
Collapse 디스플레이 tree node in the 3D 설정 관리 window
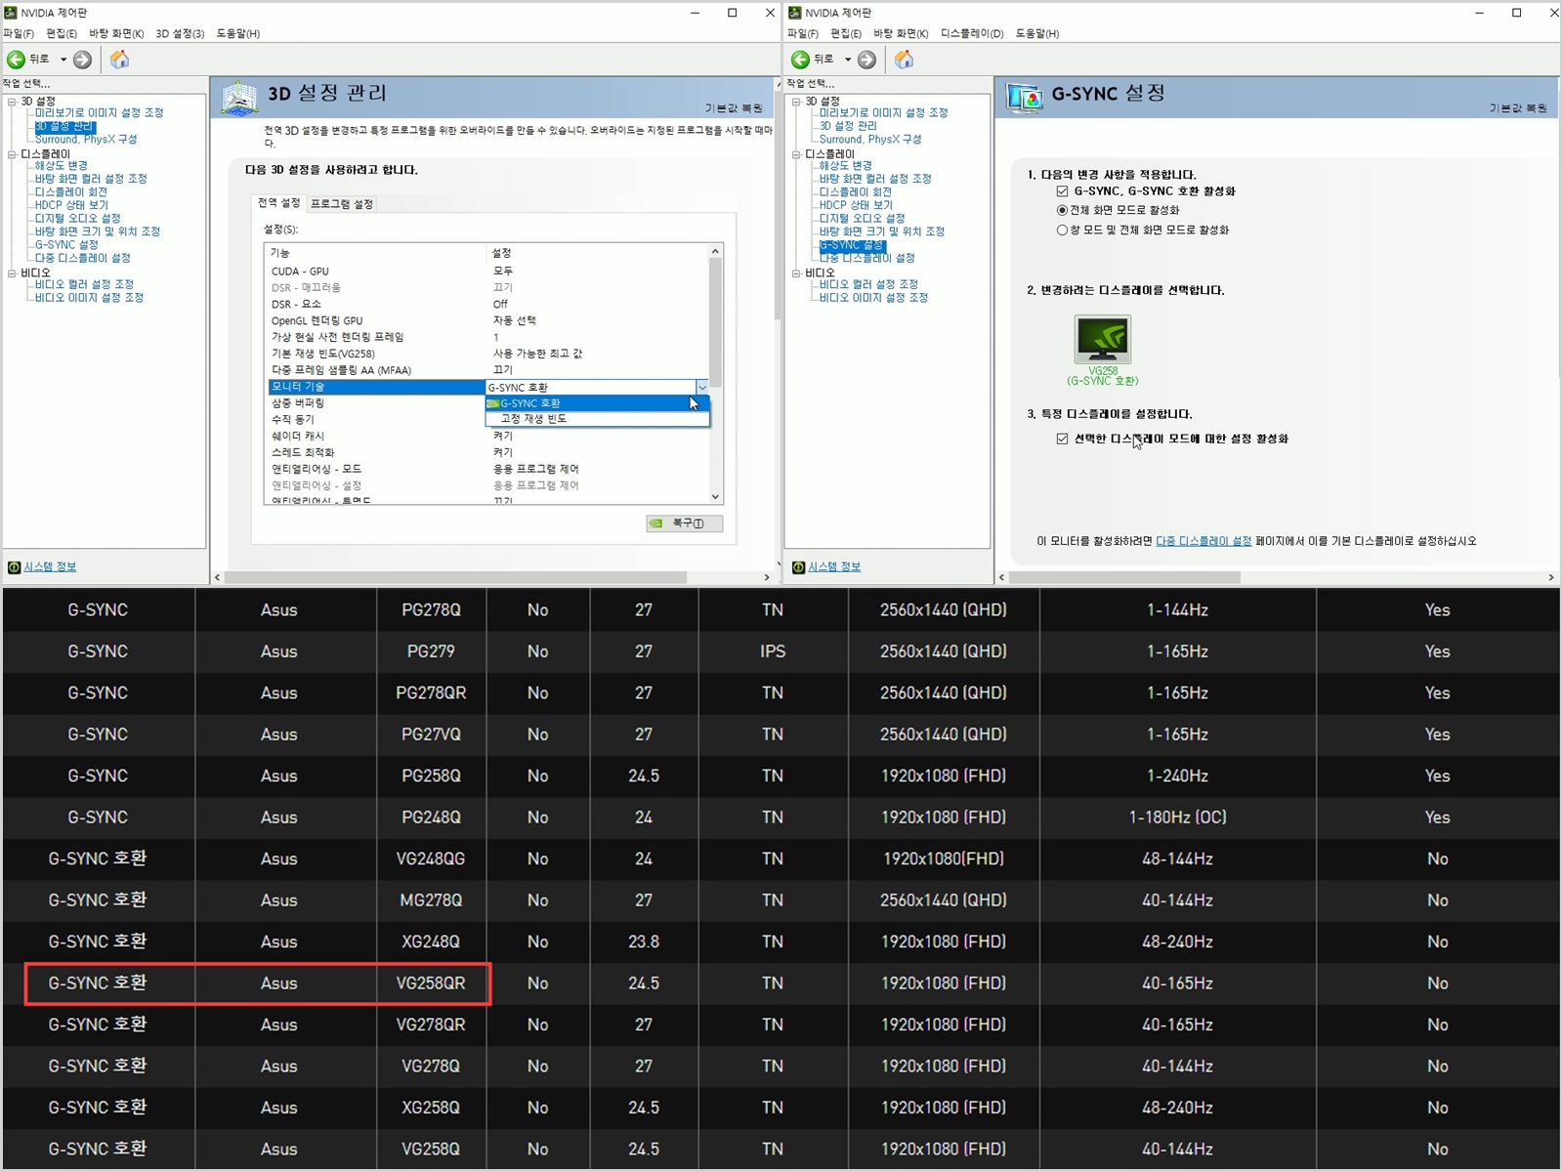point(12,154)
